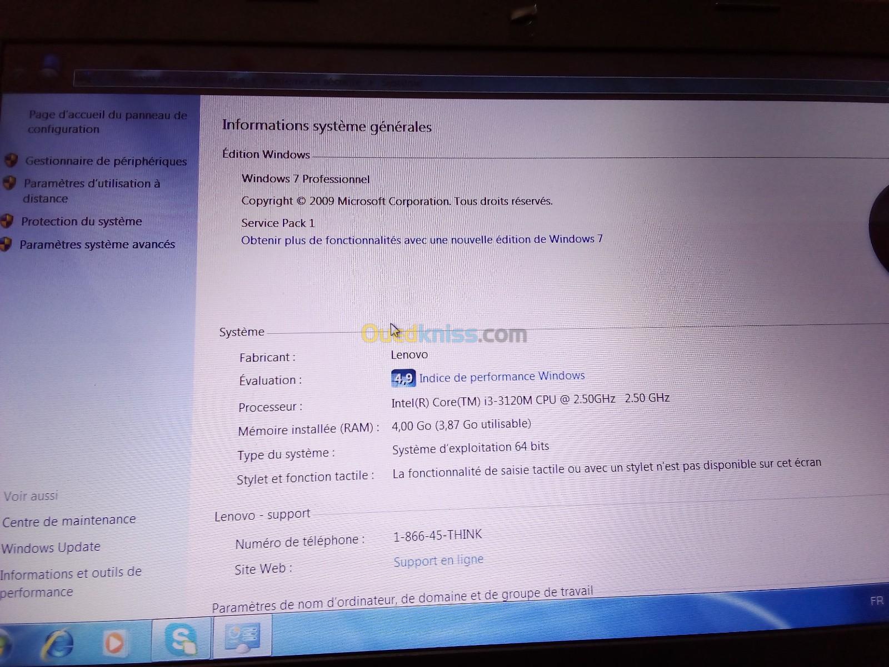Click the La fonctionnalité de saisie tactile text
Screen dimensions: 889x667
pos(607,468)
